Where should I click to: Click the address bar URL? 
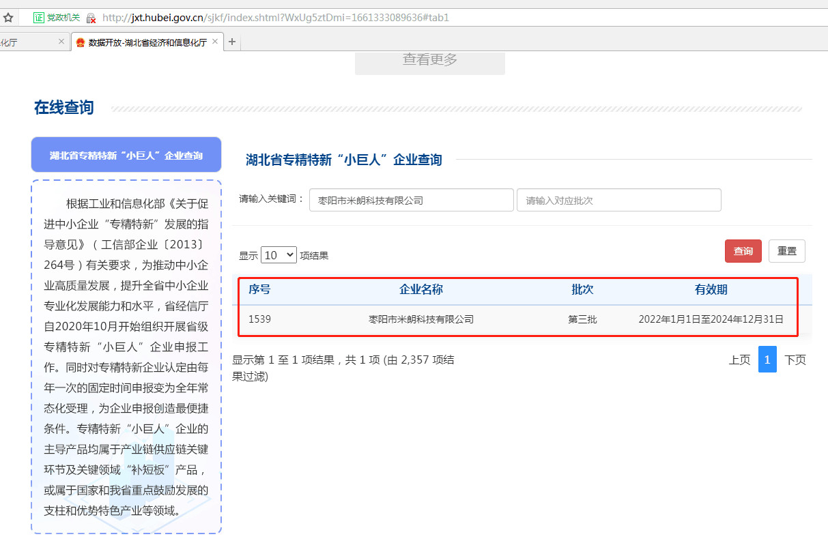[273, 18]
